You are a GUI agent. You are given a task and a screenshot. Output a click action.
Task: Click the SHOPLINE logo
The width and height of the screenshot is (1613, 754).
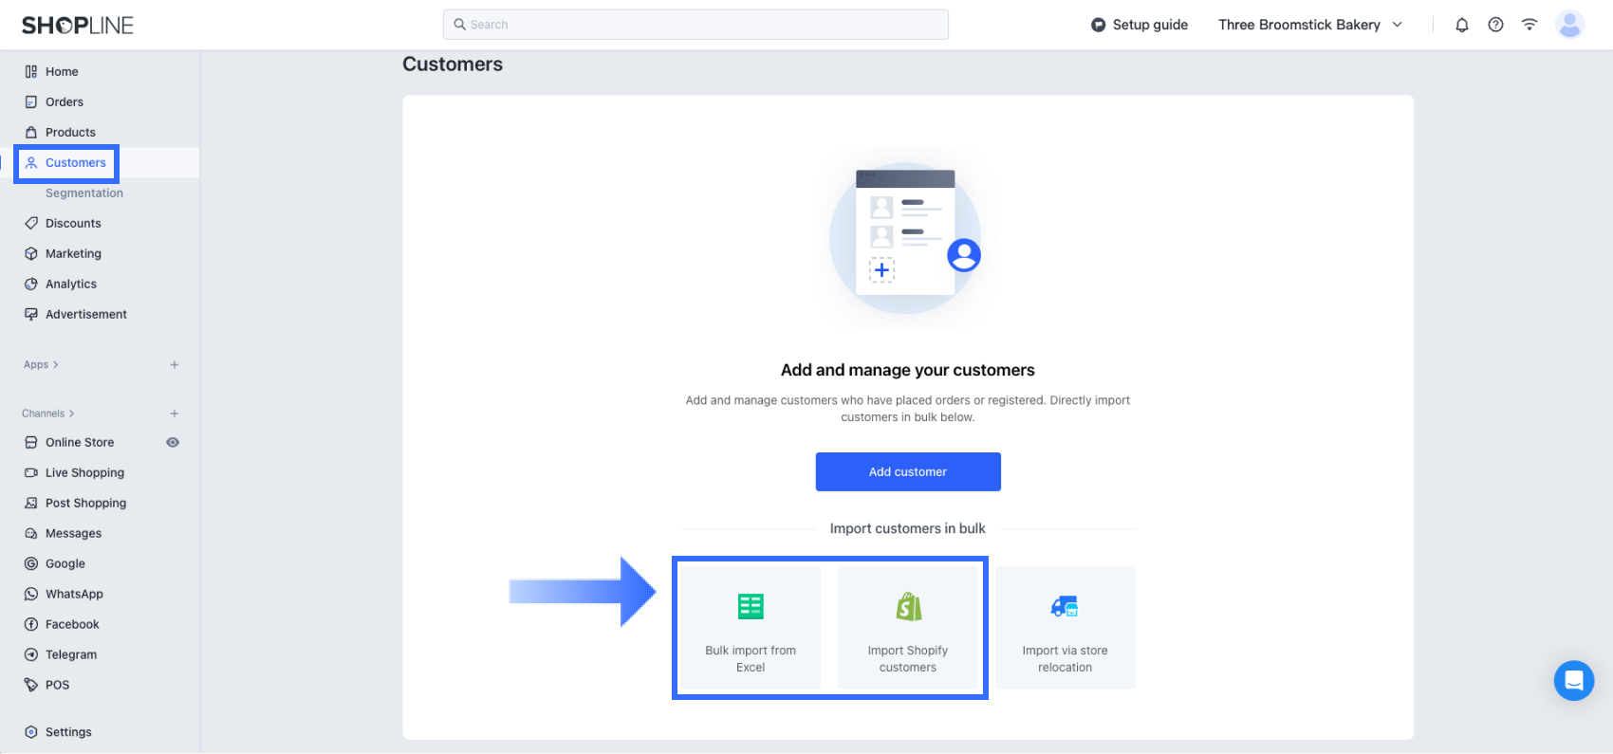coord(78,26)
